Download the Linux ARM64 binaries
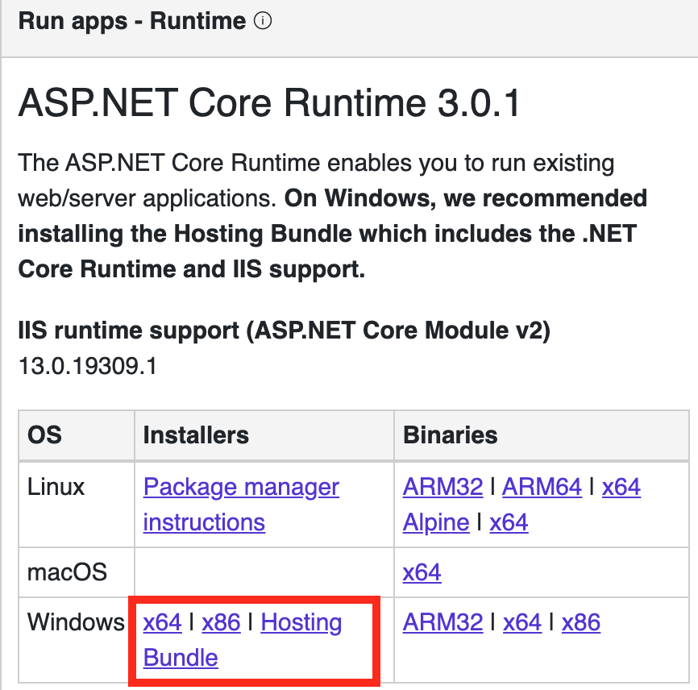The height and width of the screenshot is (690, 698). [542, 487]
